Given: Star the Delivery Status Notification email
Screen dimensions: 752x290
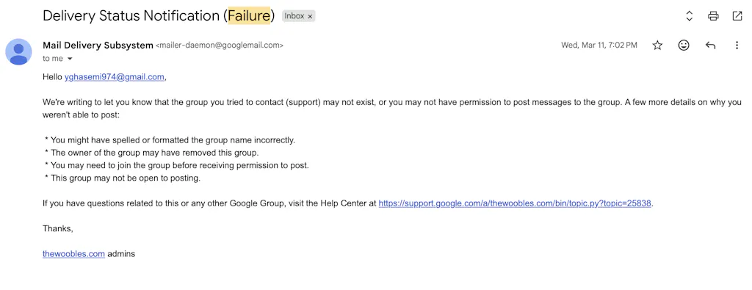Looking at the screenshot, I should point(657,45).
